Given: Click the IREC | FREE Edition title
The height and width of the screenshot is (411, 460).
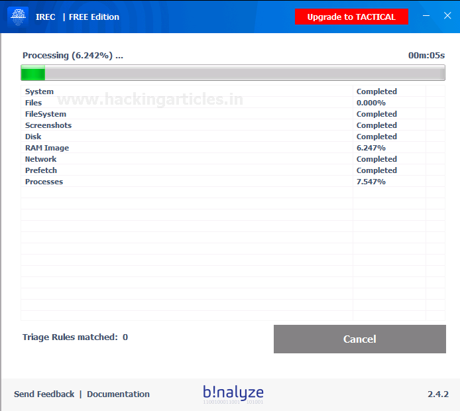Looking at the screenshot, I should (x=78, y=17).
